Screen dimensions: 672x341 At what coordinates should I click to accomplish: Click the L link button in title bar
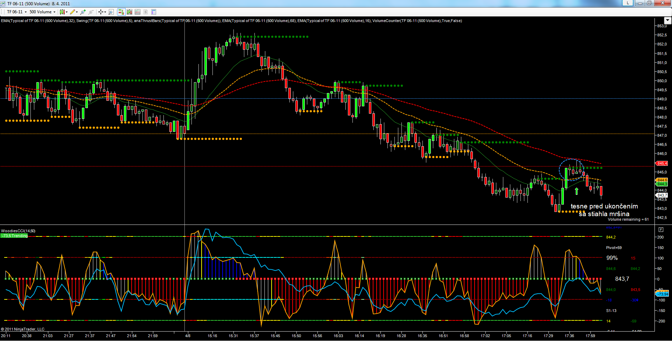tap(628, 3)
